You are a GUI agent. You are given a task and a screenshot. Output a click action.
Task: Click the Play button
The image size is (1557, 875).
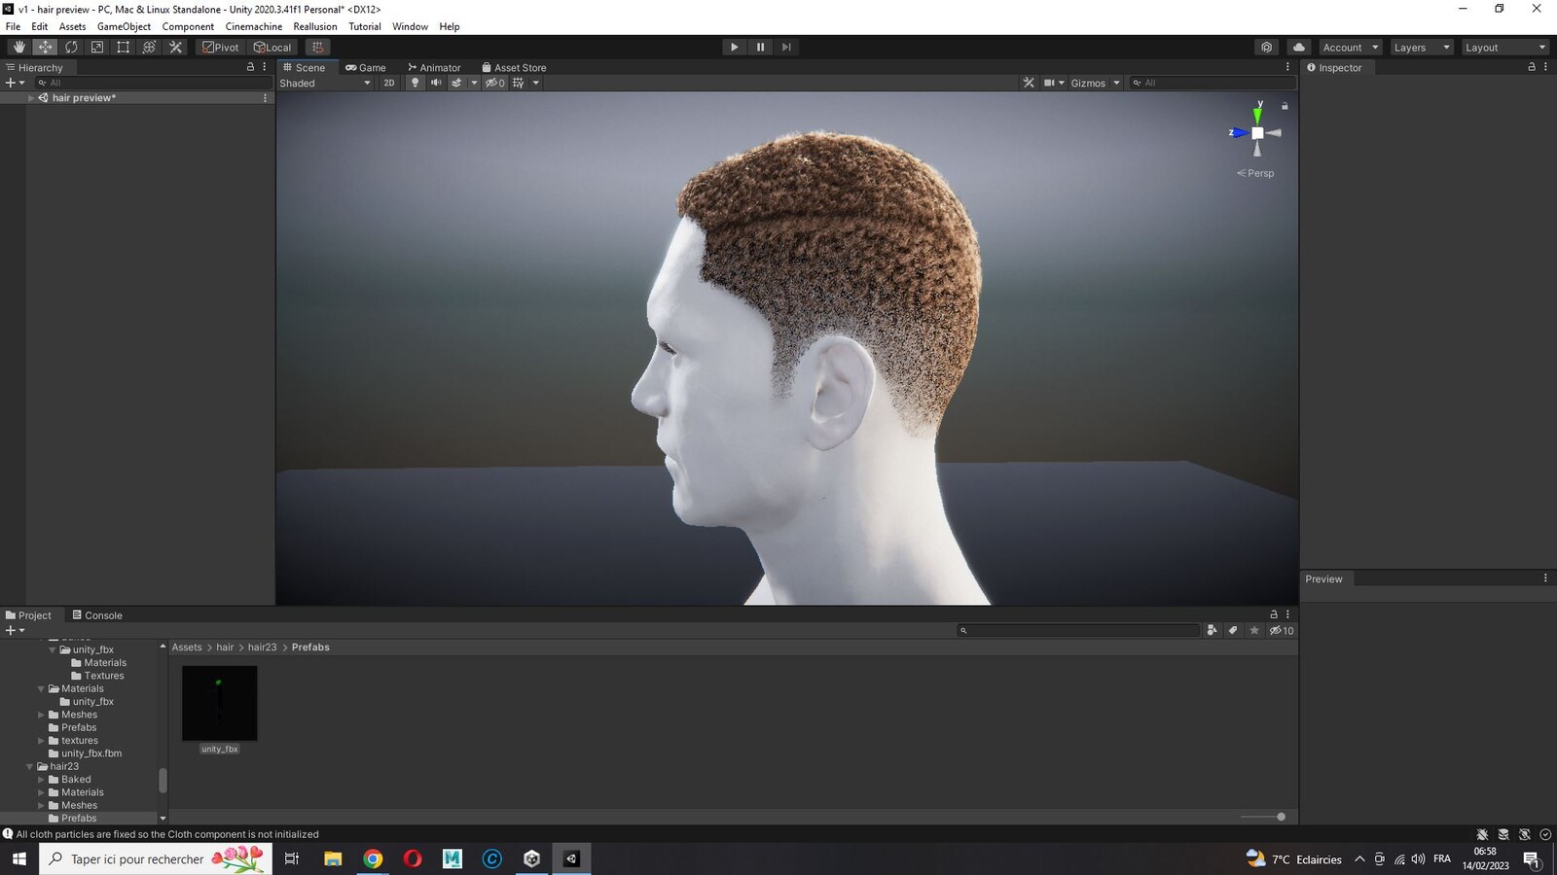tap(735, 47)
